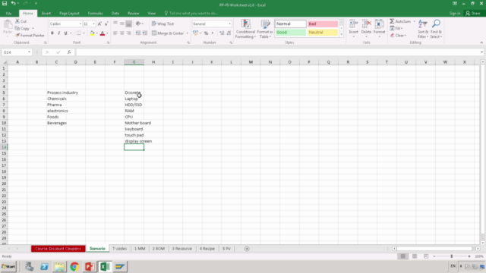
Task: Toggle Wrap Text on selected cell
Action: (163, 24)
